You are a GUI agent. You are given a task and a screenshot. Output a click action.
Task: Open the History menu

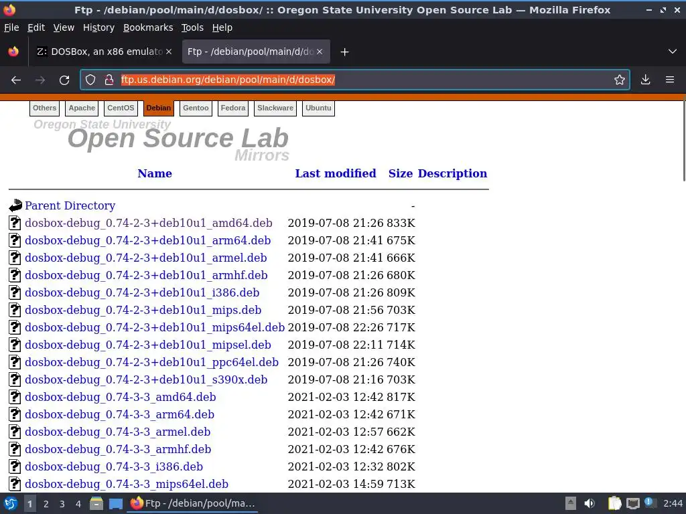pos(98,27)
